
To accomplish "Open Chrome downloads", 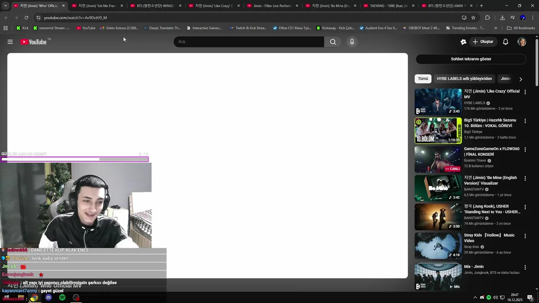I will [502, 18].
